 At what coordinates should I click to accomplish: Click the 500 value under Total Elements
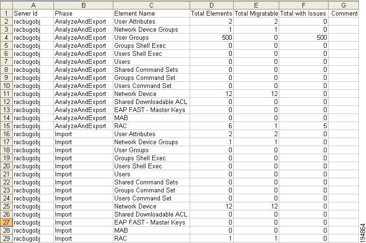tap(211, 37)
